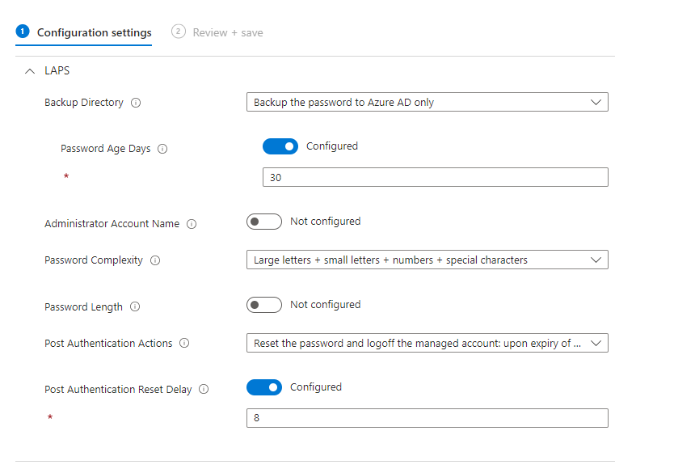The image size is (674, 469).
Task: Click info icon for Post Authentication Reset Delay
Action: (x=204, y=390)
